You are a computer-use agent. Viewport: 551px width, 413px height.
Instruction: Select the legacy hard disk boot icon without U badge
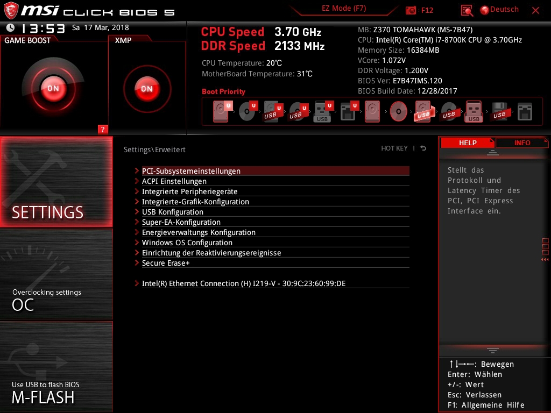372,111
